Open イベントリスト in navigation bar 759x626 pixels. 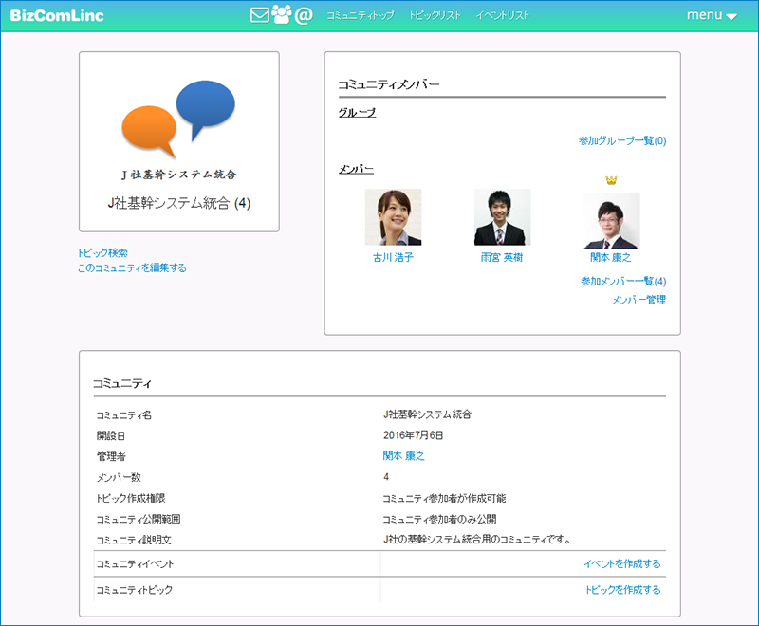click(x=502, y=16)
